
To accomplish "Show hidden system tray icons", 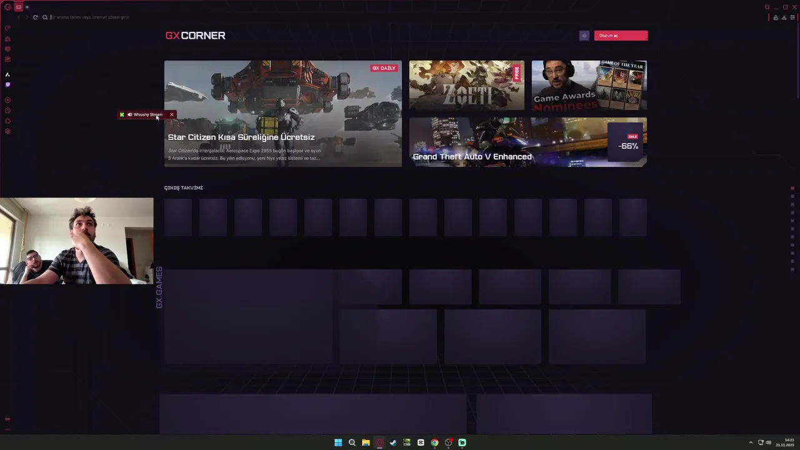I will coord(751,442).
